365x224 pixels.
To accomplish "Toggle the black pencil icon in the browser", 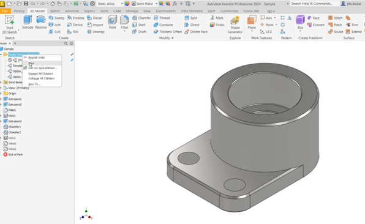I will coord(72,54).
